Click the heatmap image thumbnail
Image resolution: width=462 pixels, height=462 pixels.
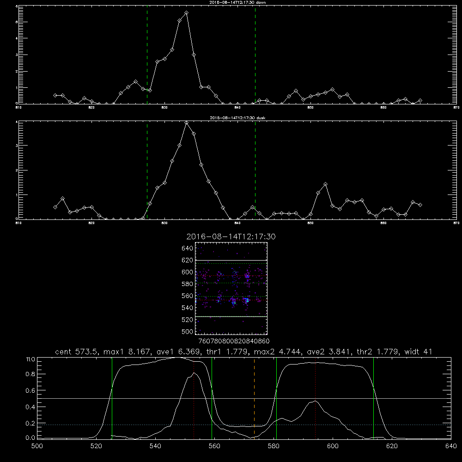click(x=231, y=288)
